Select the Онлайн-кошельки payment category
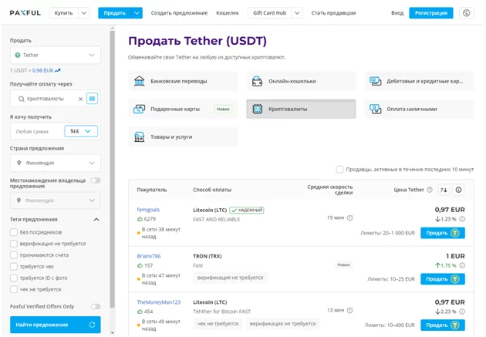 301,81
